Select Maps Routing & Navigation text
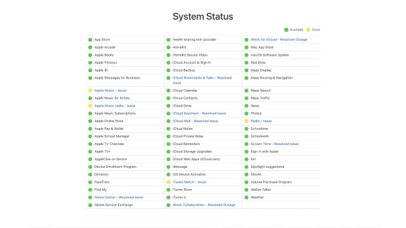 pyautogui.click(x=272, y=78)
